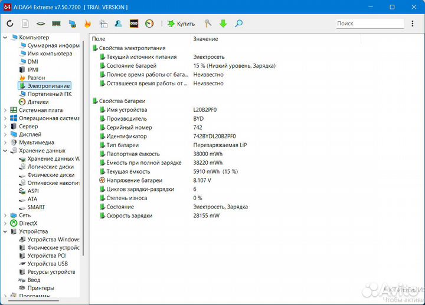The image size is (425, 305).
Task: Select Разгон in the tree
Action: click(x=32, y=78)
